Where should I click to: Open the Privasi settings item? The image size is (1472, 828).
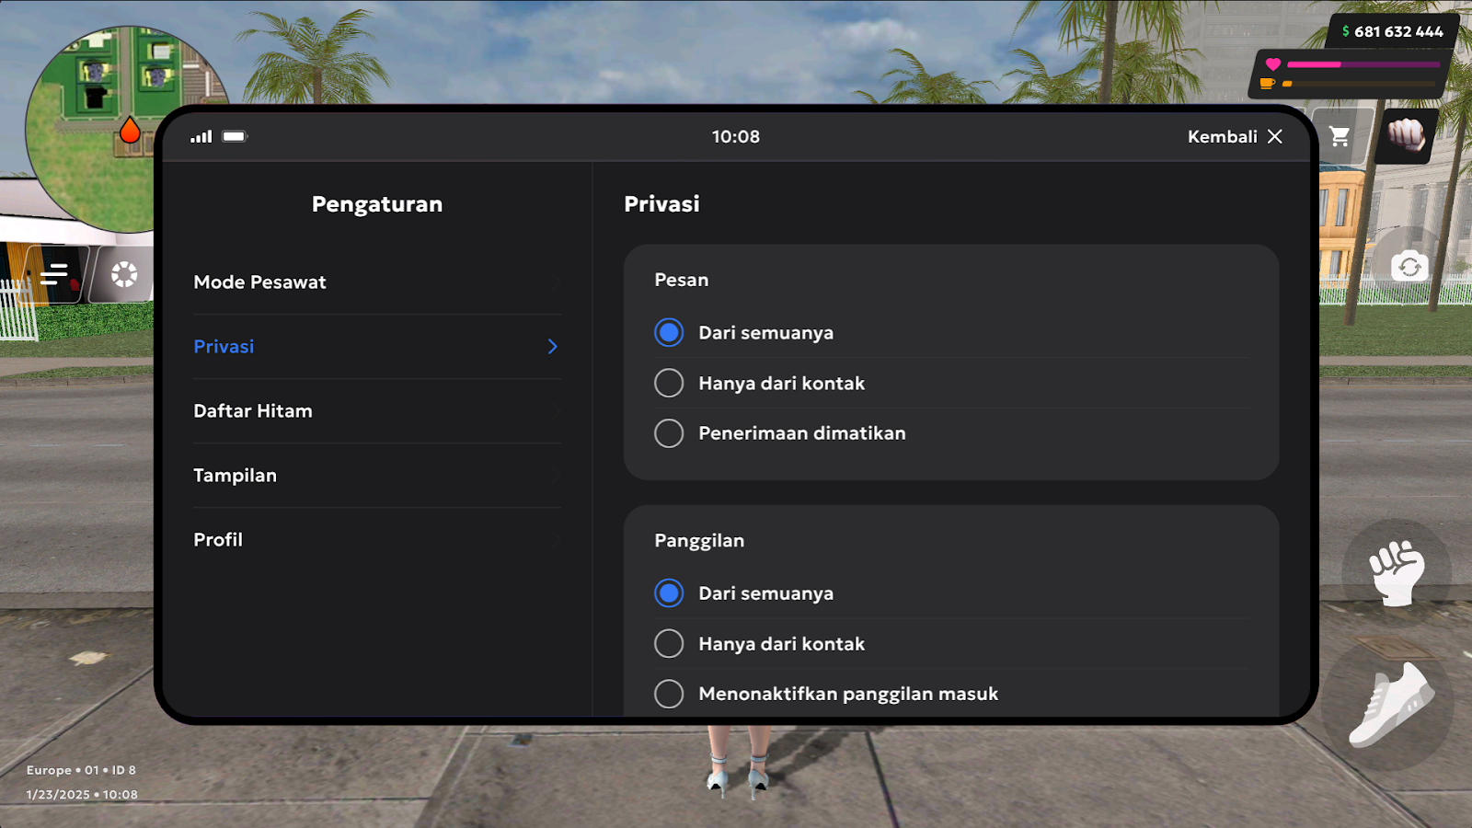(377, 347)
